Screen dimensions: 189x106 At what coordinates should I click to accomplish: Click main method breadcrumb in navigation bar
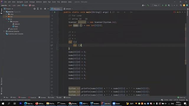pos(32,5)
